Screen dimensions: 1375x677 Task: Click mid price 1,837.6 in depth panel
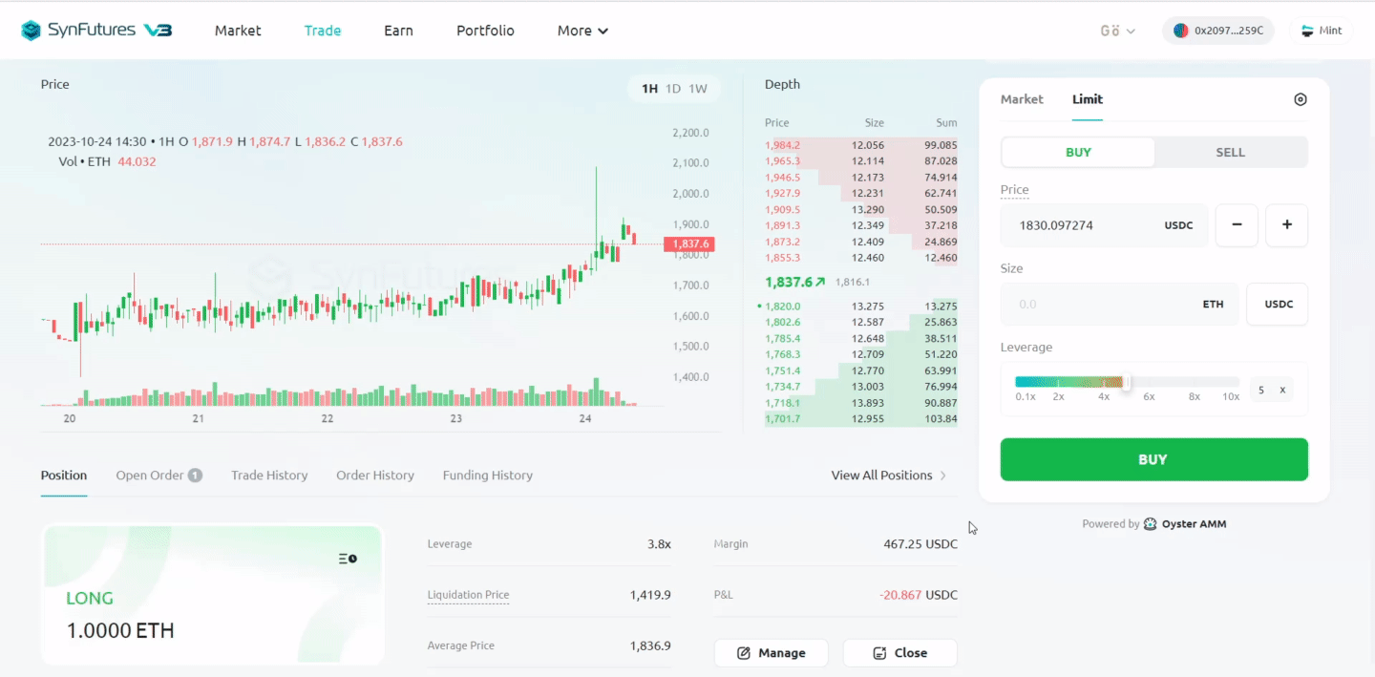point(789,283)
